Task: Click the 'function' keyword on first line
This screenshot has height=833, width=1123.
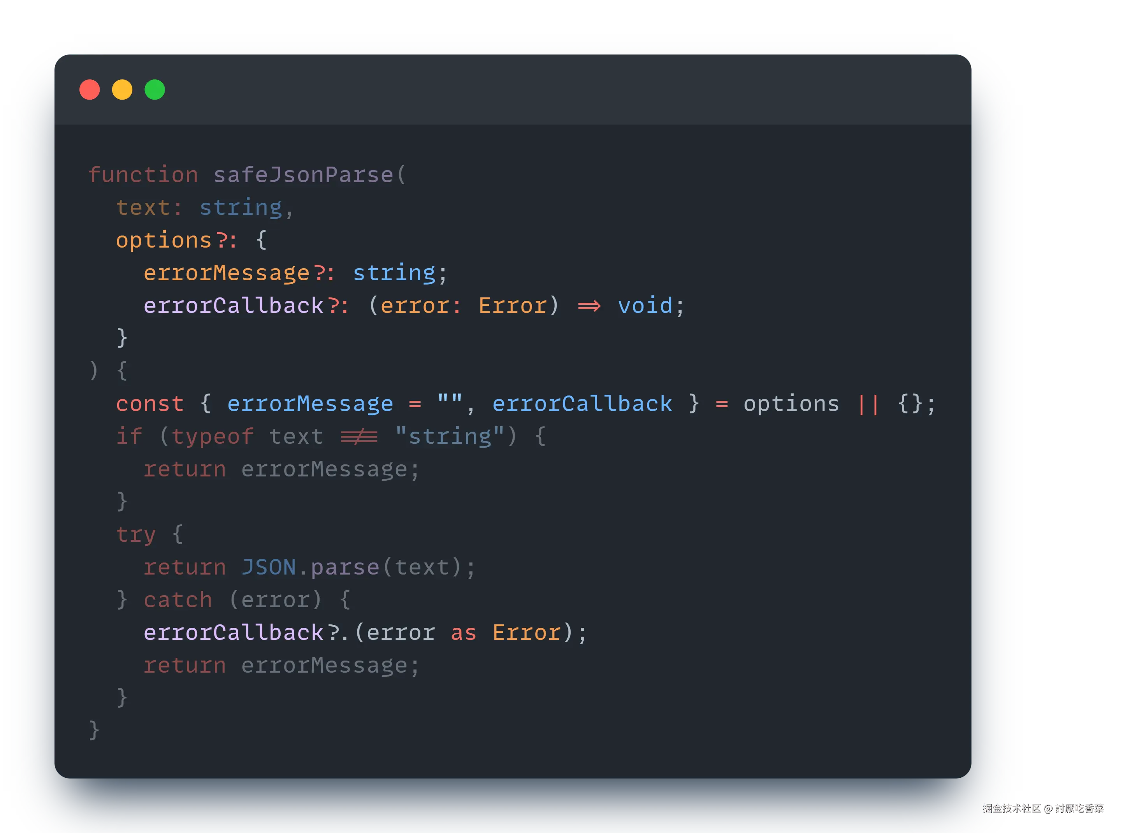Action: point(143,174)
